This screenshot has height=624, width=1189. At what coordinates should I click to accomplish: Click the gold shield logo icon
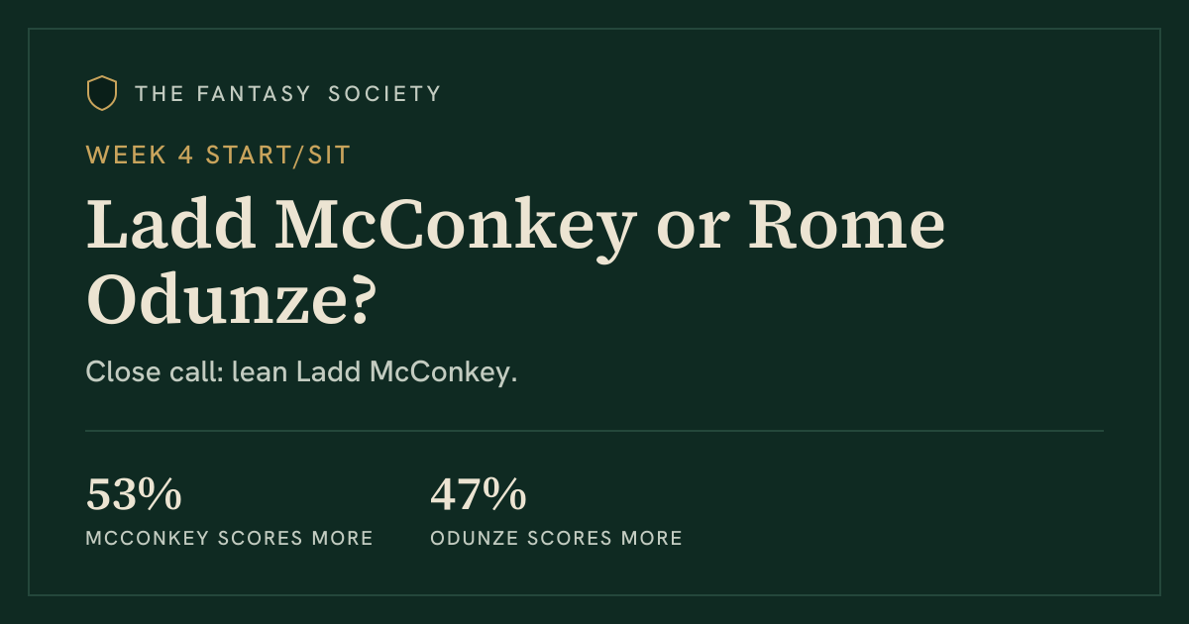click(x=102, y=93)
